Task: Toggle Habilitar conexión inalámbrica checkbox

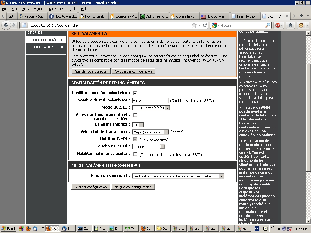Action: 135,93
